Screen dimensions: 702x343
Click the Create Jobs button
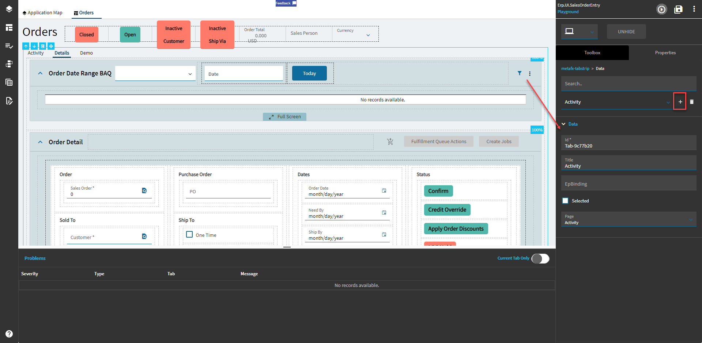click(x=499, y=142)
